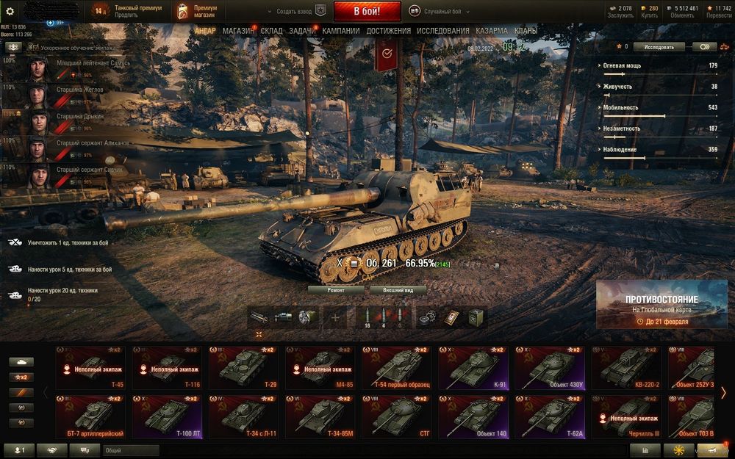Viewport: 735px width, 459px height.
Task: Open the ИССЛЕДОВАНИЯ tab
Action: (443, 31)
